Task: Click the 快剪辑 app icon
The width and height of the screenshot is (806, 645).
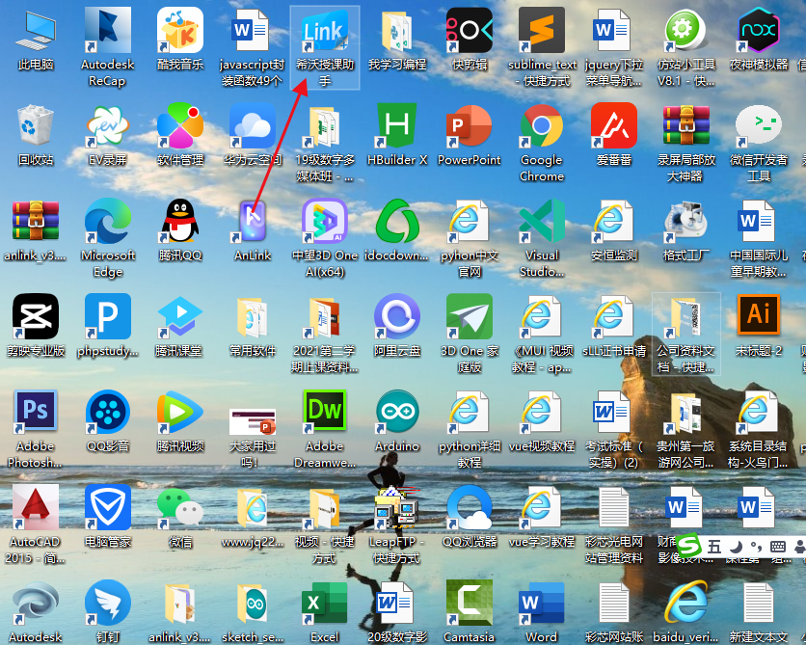Action: 469,32
